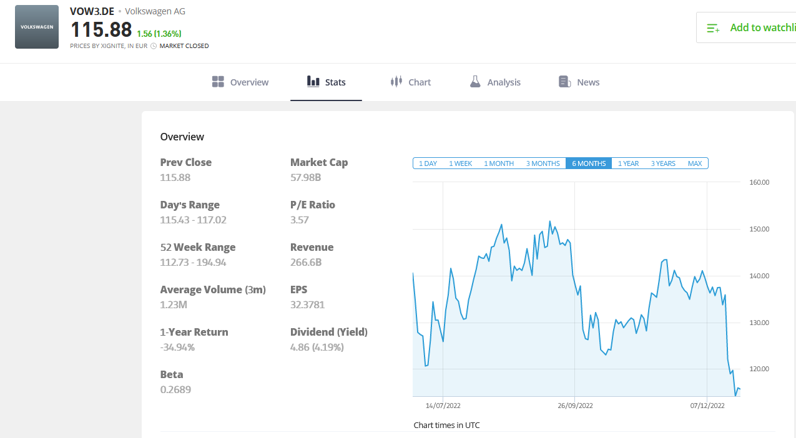Click the Dividend value 4.86 (4.19%)

tap(317, 347)
